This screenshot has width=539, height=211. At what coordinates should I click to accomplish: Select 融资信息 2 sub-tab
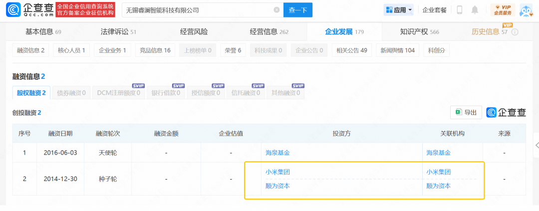point(31,50)
